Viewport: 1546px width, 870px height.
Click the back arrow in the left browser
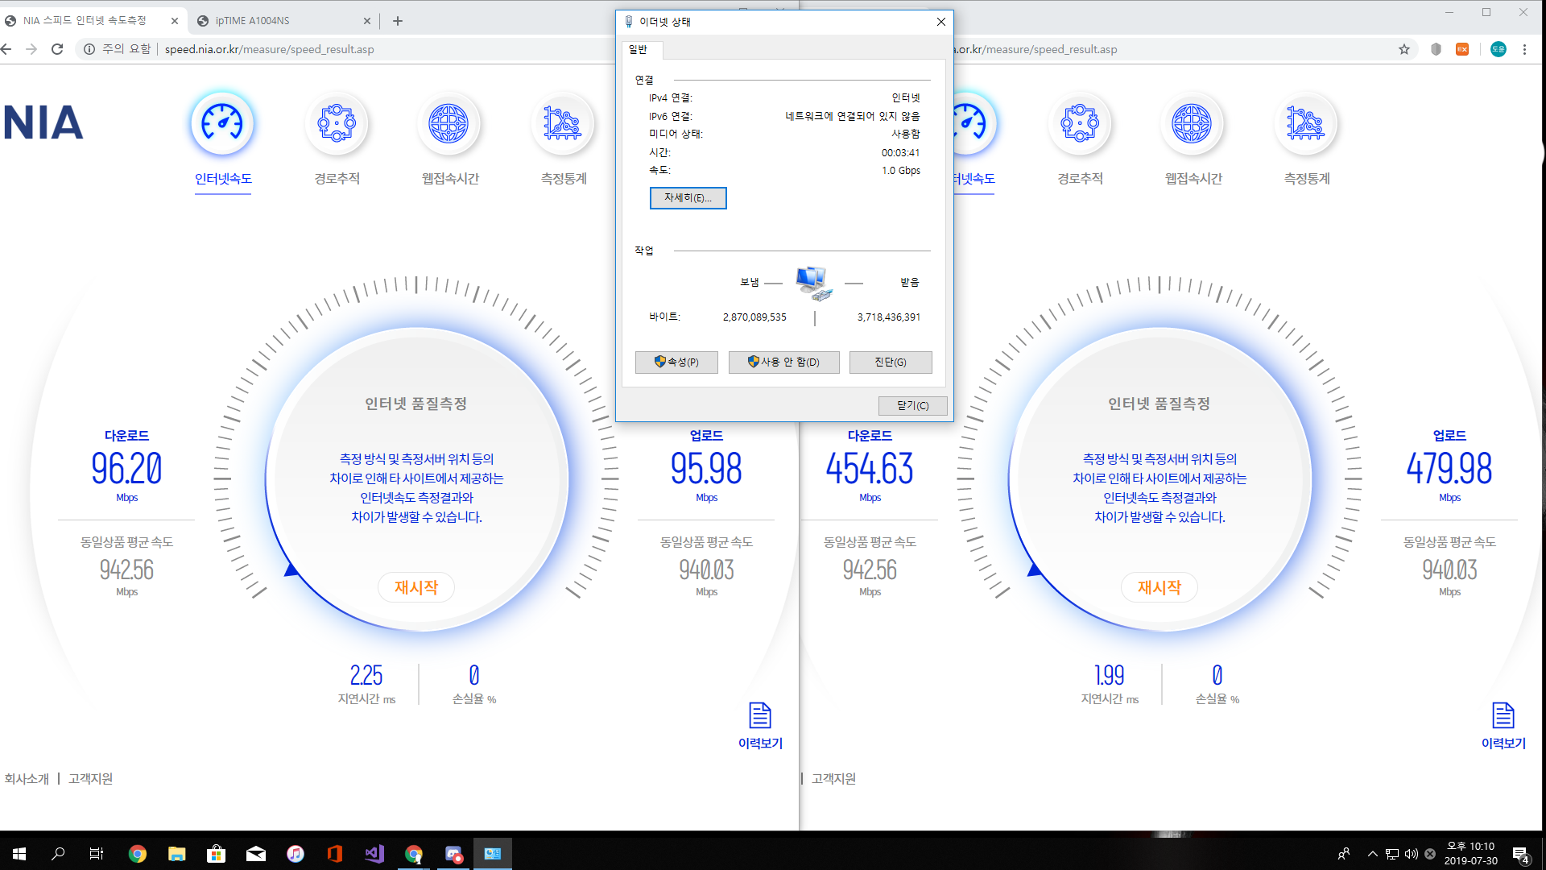coord(6,49)
